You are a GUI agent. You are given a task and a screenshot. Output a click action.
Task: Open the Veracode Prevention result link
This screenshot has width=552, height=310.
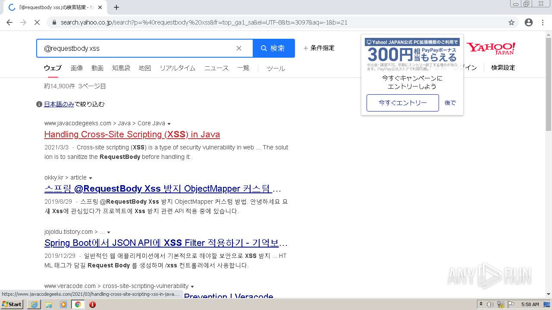[x=229, y=296]
